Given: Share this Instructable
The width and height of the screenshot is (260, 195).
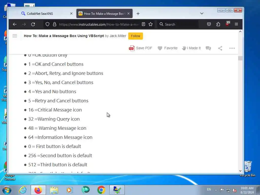Looking at the screenshot, I should 220,48.
